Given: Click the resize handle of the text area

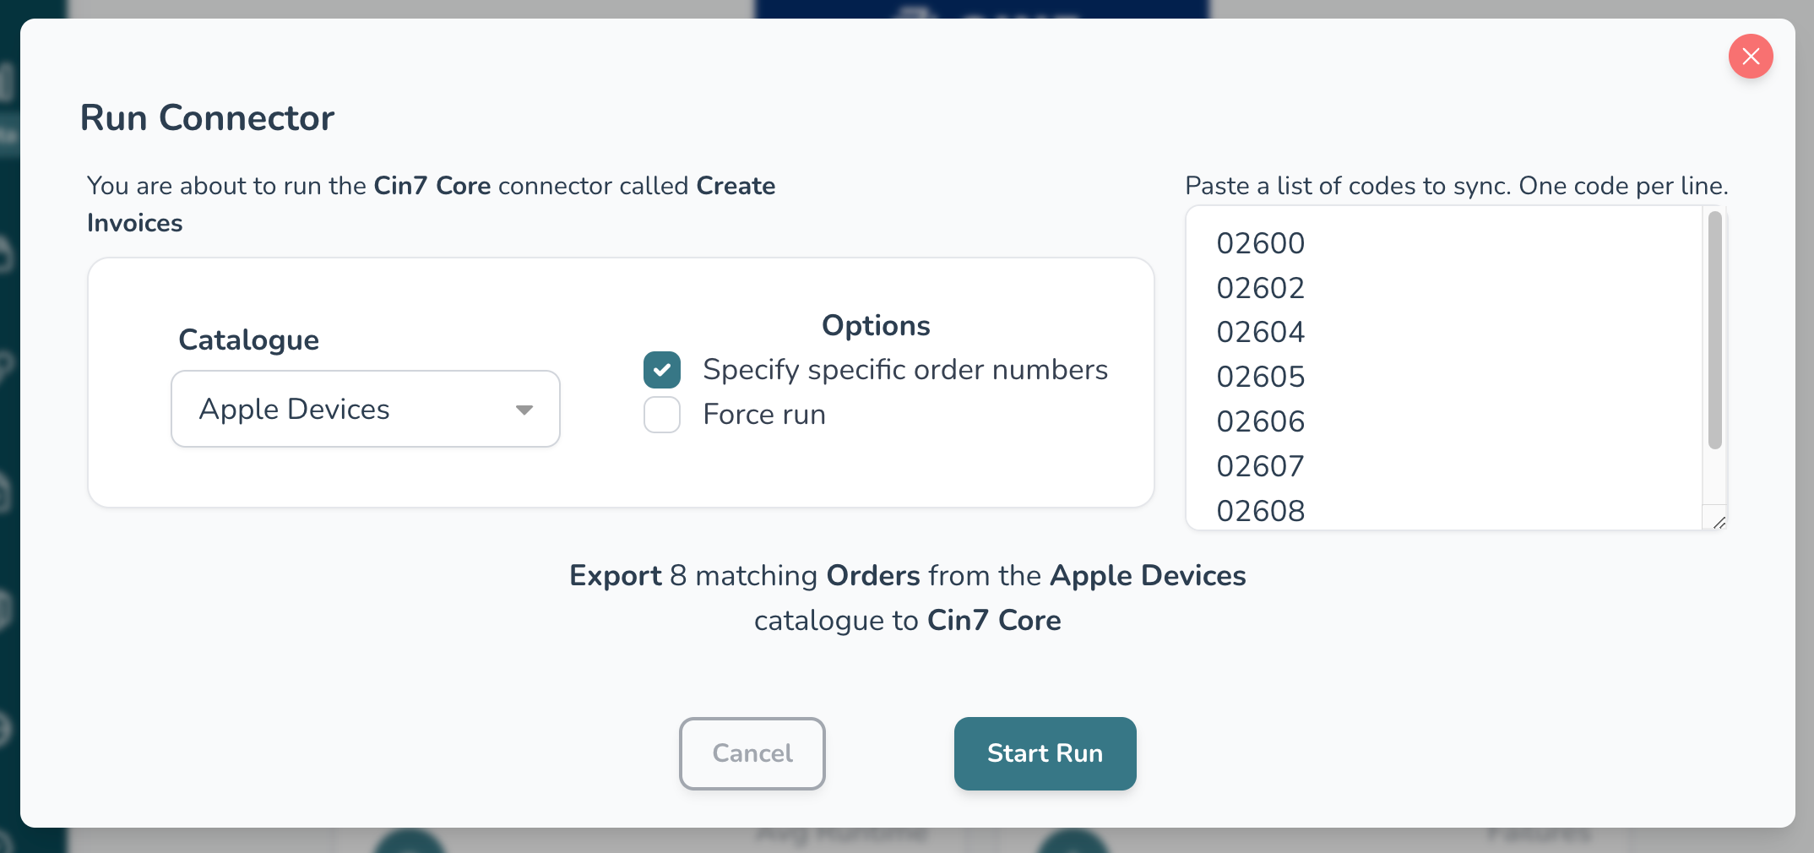Looking at the screenshot, I should 1719,523.
